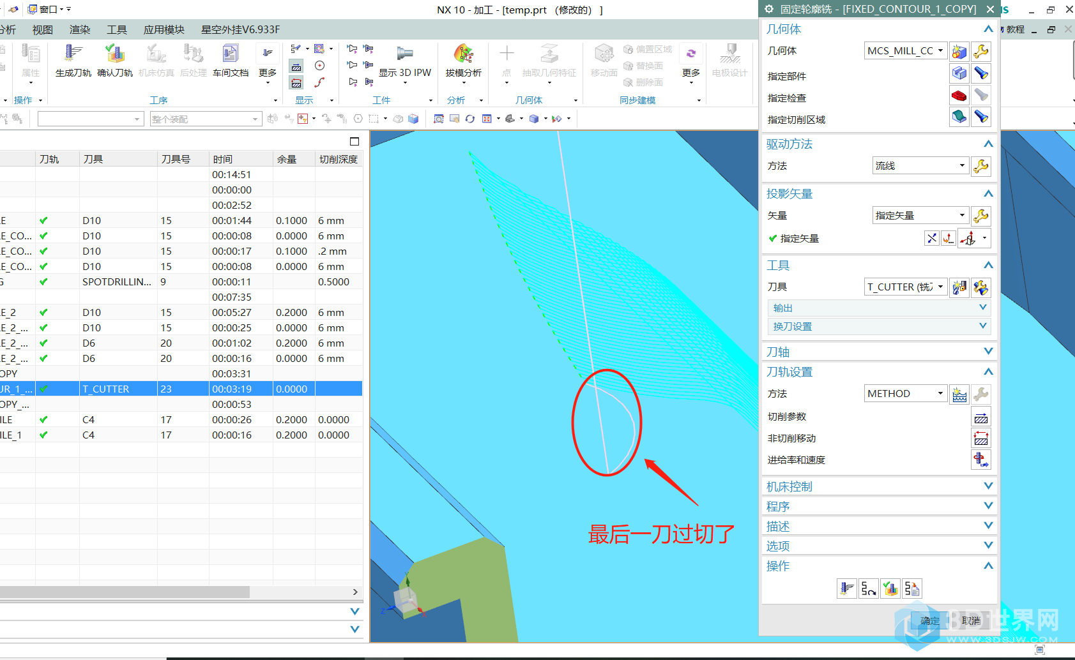Viewport: 1075px width, 660px height.
Task: Click the rotate view icon in the view toolbar
Action: point(470,119)
